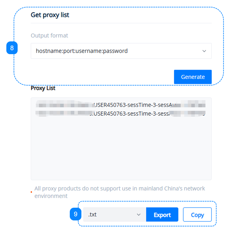Export the proxy list to file
234x236 pixels.
pos(162,215)
